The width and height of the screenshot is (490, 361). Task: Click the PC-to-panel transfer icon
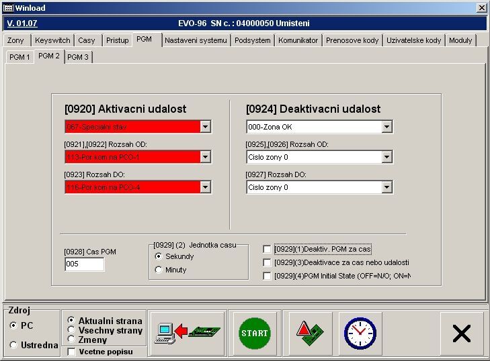pos(188,333)
